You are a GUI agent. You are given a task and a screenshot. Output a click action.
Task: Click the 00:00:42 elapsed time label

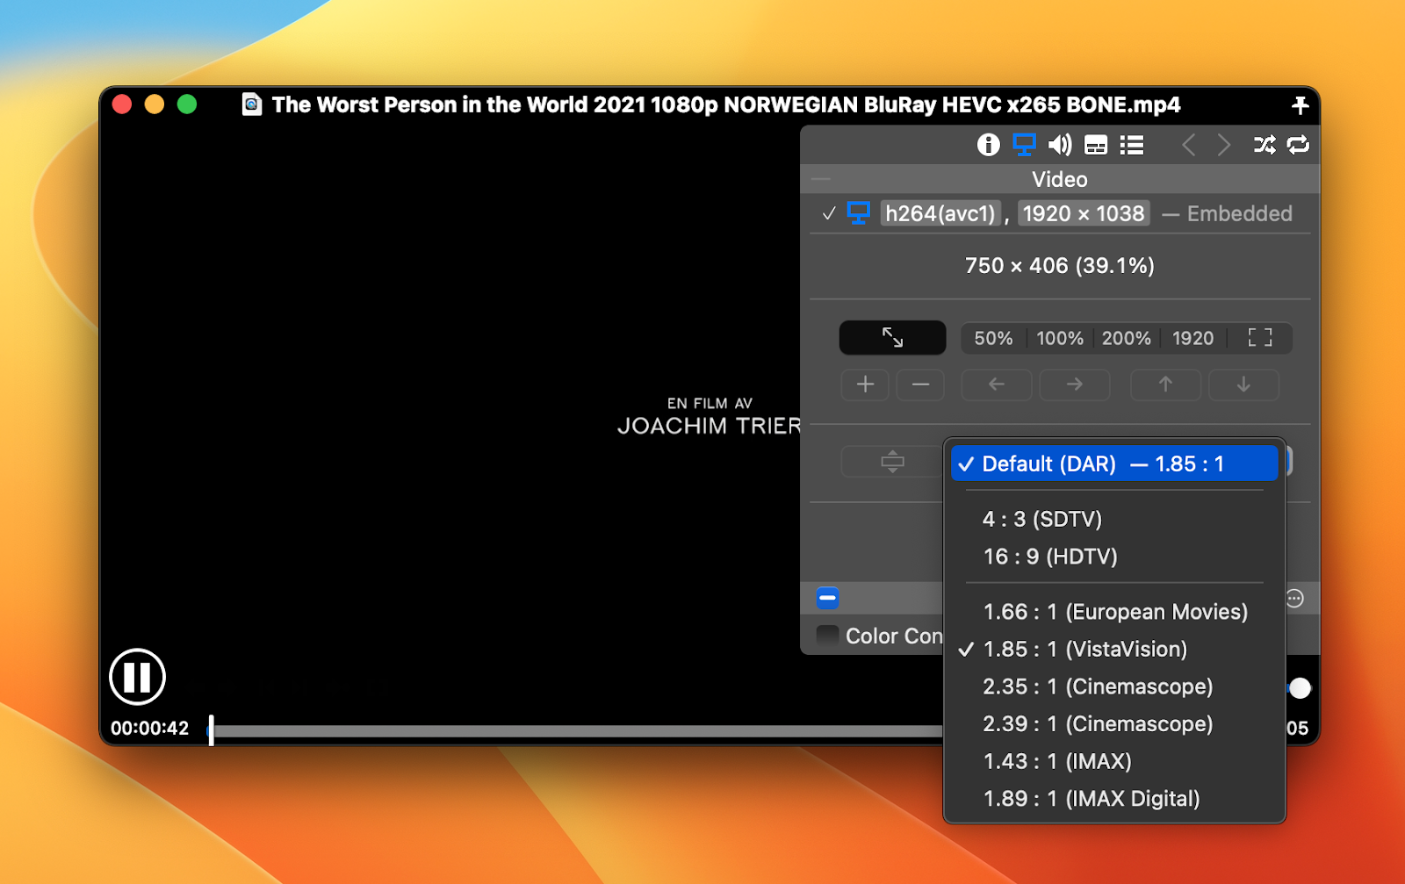[150, 729]
